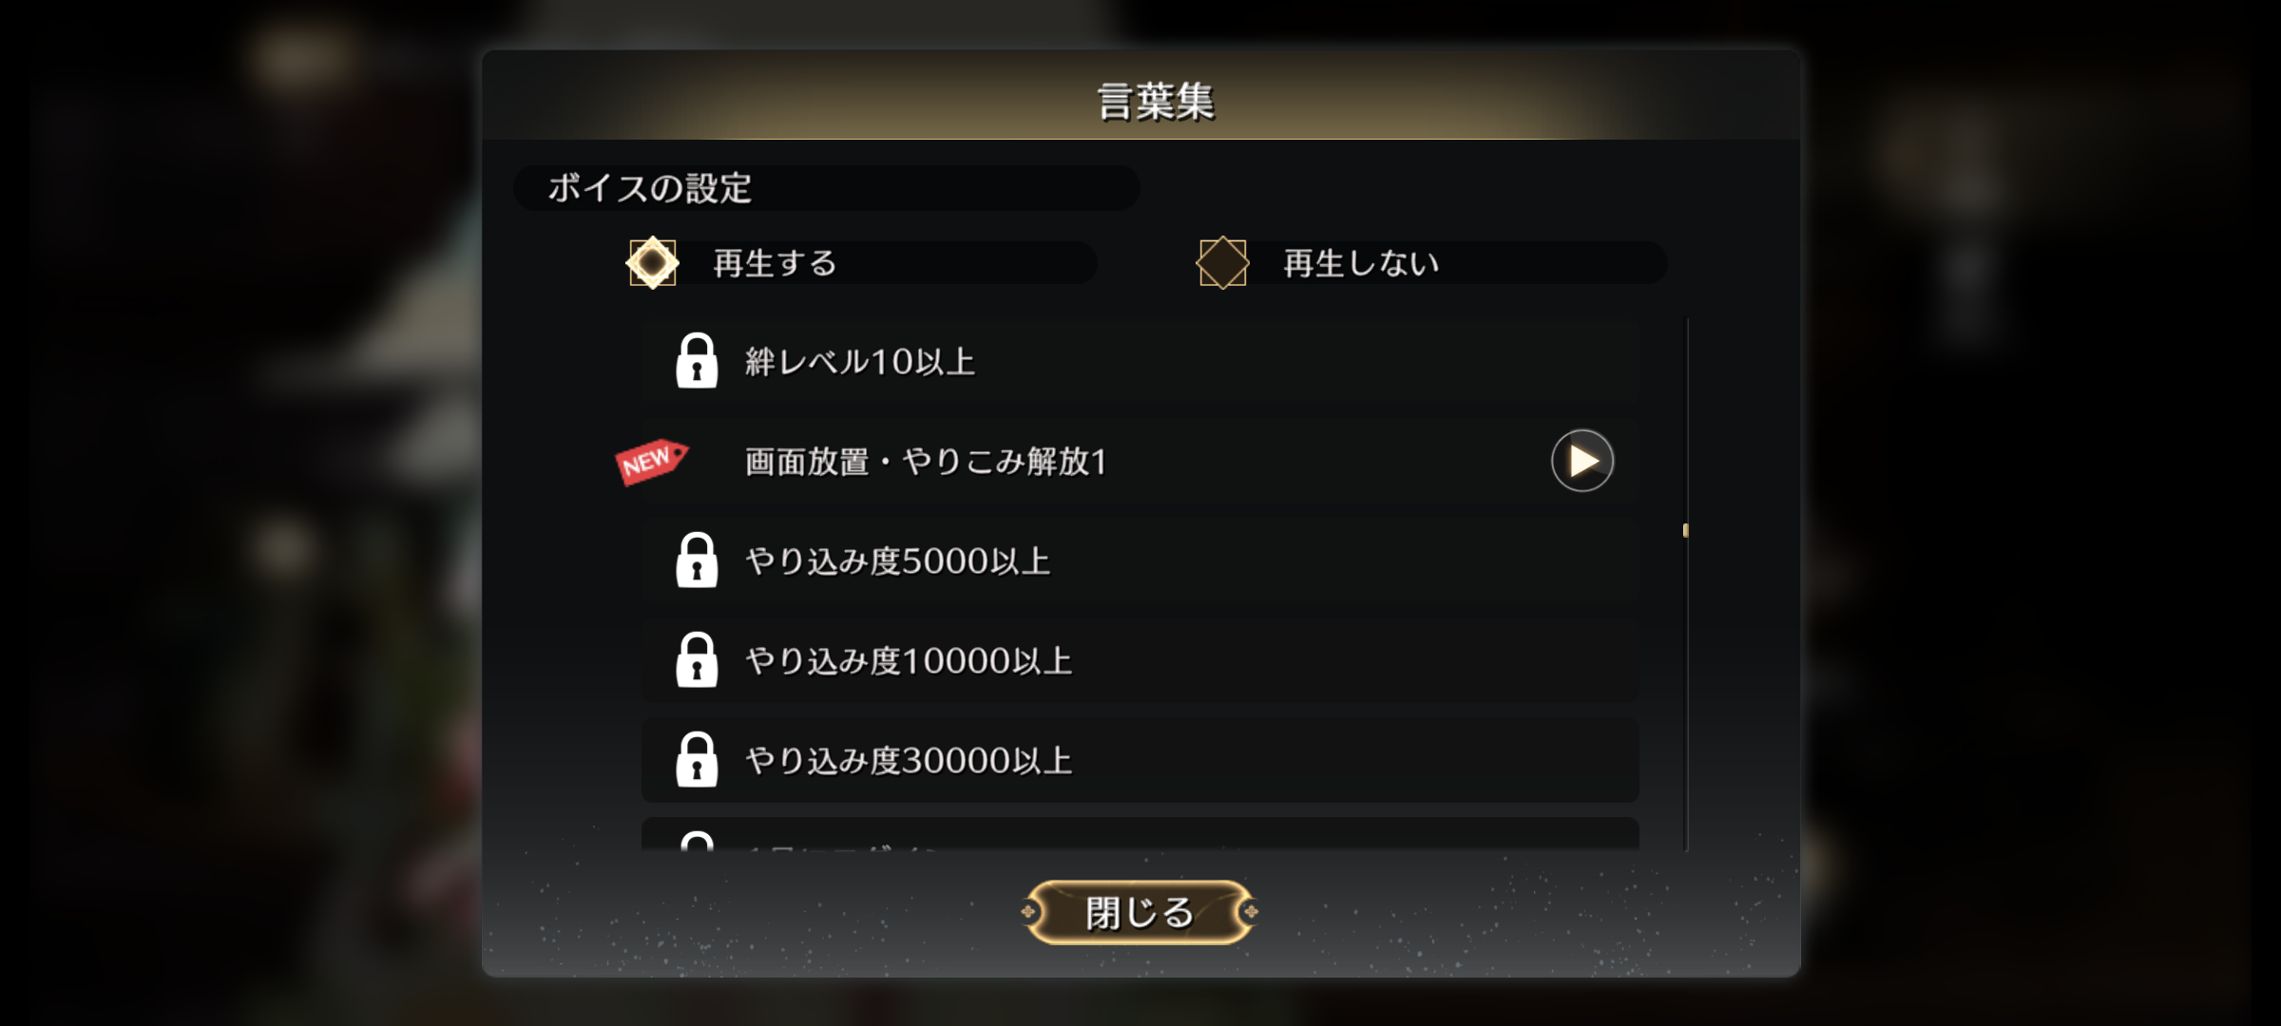Screen dimensions: 2281x1026
Task: Click the gold scrollbar thumb
Action: tap(1686, 530)
